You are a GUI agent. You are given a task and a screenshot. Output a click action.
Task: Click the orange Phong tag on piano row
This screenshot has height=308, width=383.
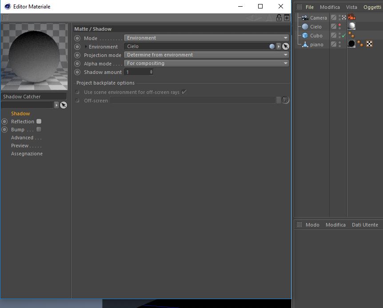[360, 44]
